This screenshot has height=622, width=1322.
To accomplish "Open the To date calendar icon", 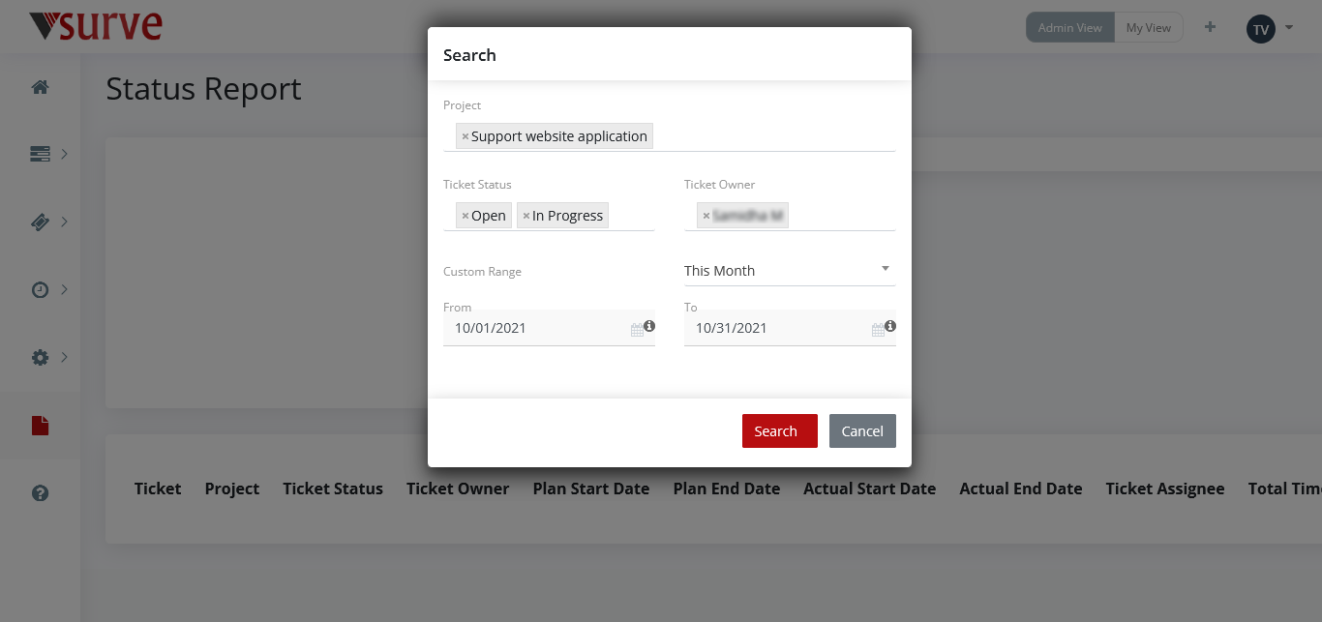I will (x=878, y=330).
